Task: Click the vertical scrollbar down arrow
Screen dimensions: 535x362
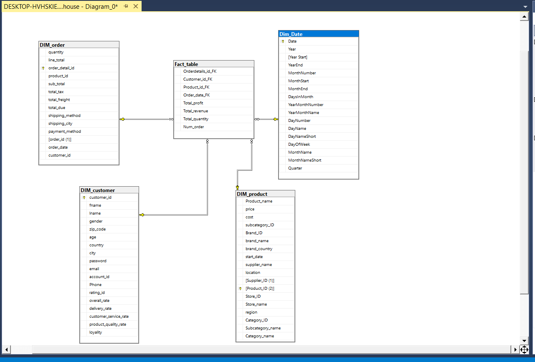Action: [x=525, y=341]
